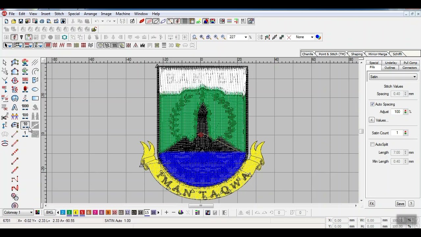
Task: Open the Stitch menu
Action: tap(59, 14)
